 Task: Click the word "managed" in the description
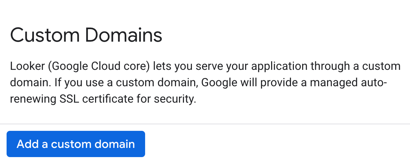(x=335, y=82)
